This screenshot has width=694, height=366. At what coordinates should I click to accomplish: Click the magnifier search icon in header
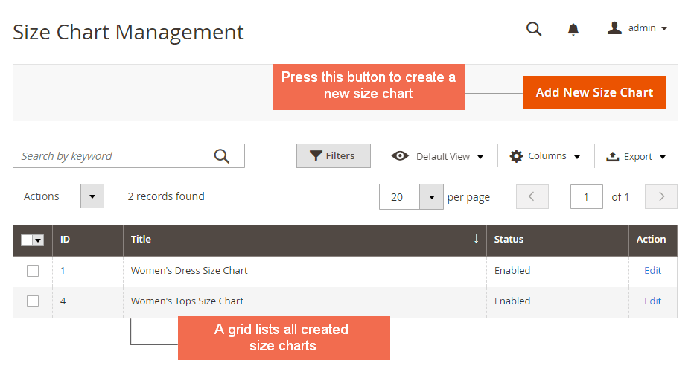click(534, 29)
